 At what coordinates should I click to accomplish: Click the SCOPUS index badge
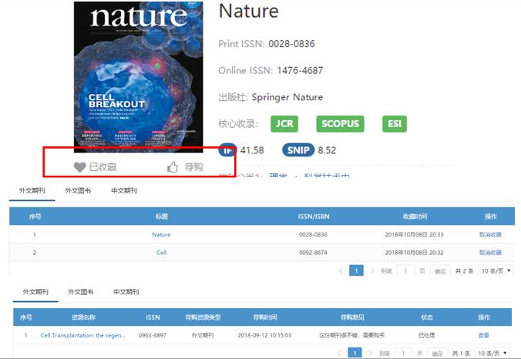340,124
